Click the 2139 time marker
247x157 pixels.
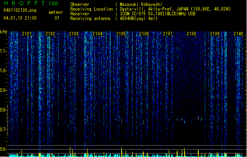[215, 34]
